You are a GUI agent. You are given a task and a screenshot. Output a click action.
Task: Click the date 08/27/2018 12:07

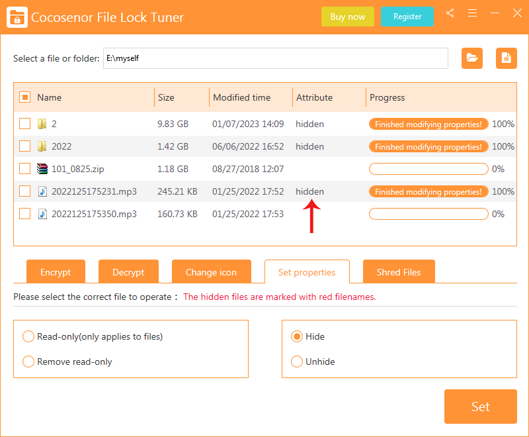click(248, 169)
